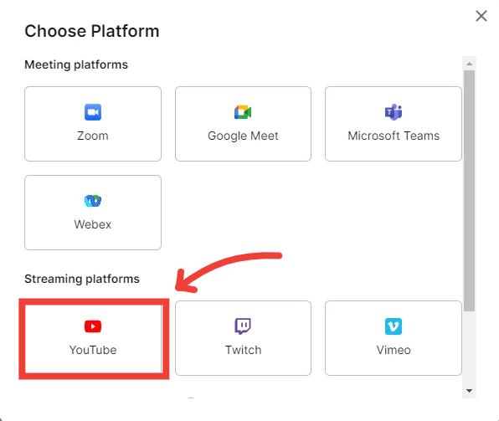The image size is (499, 421).
Task: Choose YouTube streaming platform card
Action: point(93,338)
